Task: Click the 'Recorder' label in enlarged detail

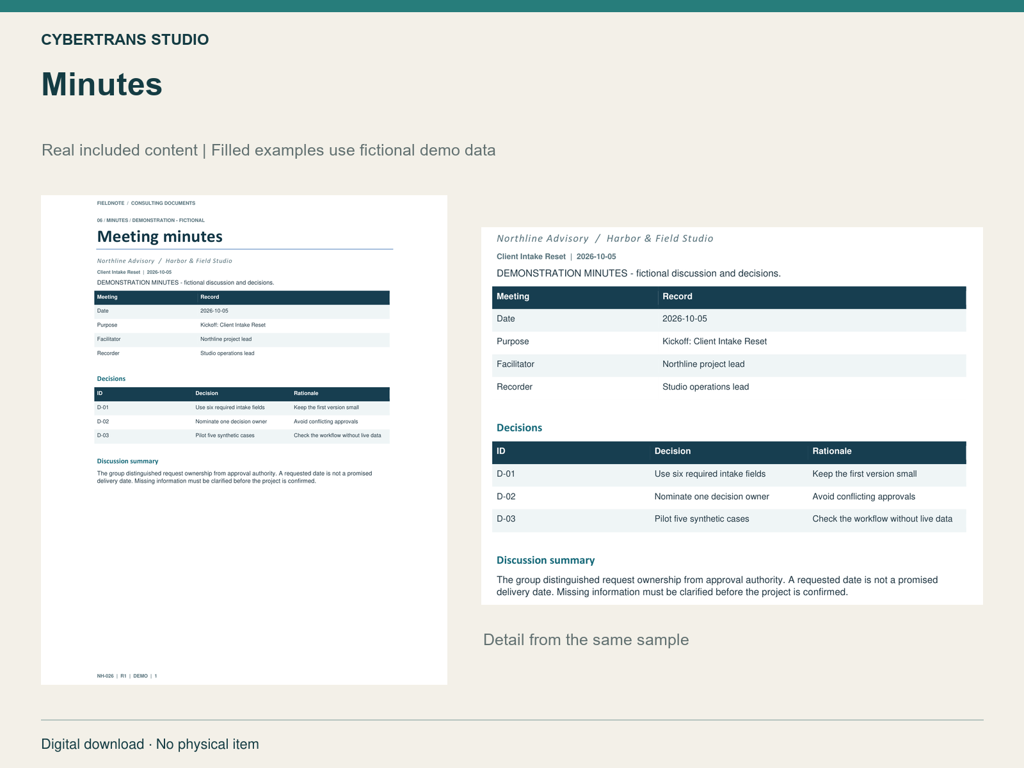Action: 515,387
